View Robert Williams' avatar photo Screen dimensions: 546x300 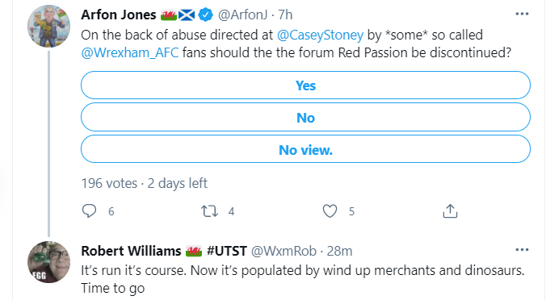[x=48, y=262]
